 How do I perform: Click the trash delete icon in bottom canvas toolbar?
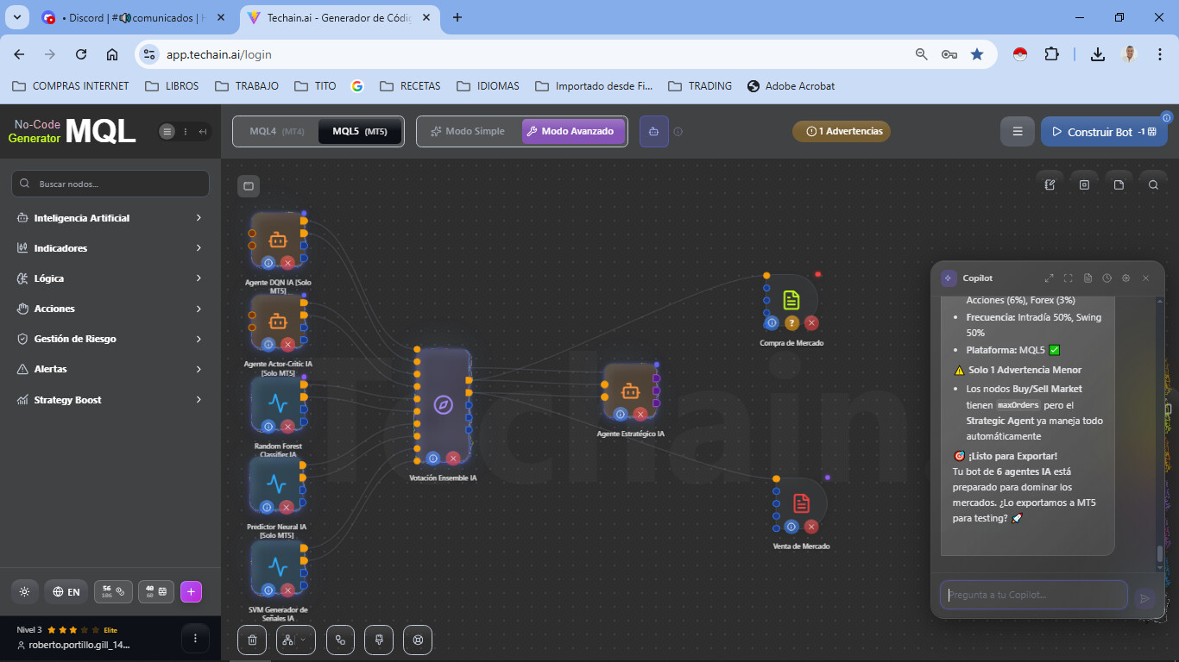(252, 640)
